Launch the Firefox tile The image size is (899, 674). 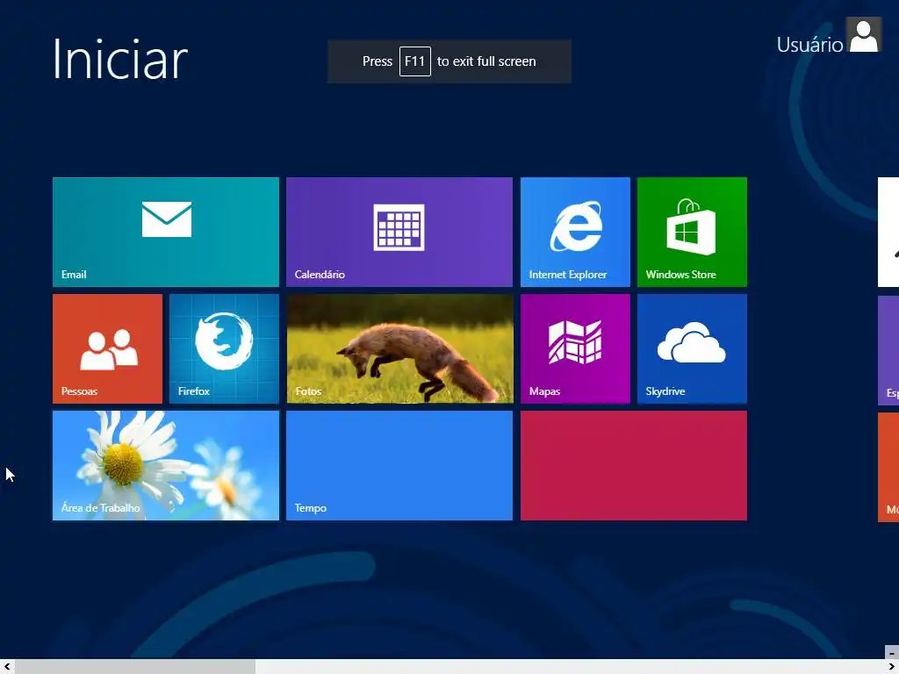point(224,349)
